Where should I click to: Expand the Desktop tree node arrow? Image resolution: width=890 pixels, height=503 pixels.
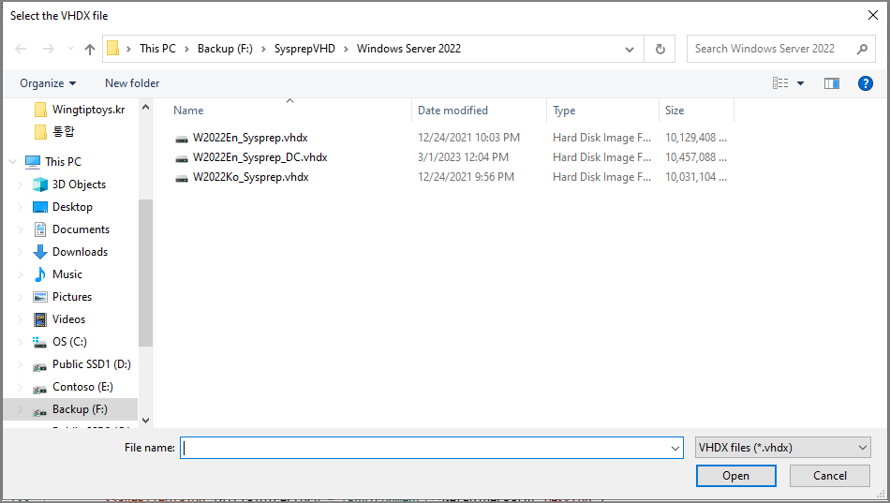coord(21,207)
